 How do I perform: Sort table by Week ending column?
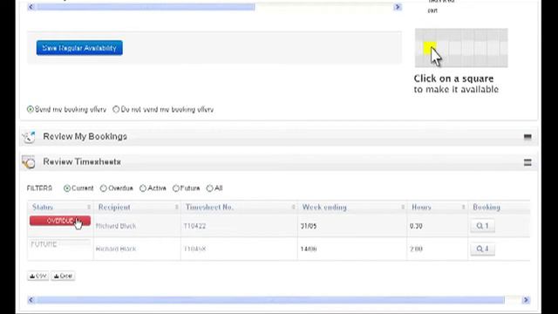(352, 208)
